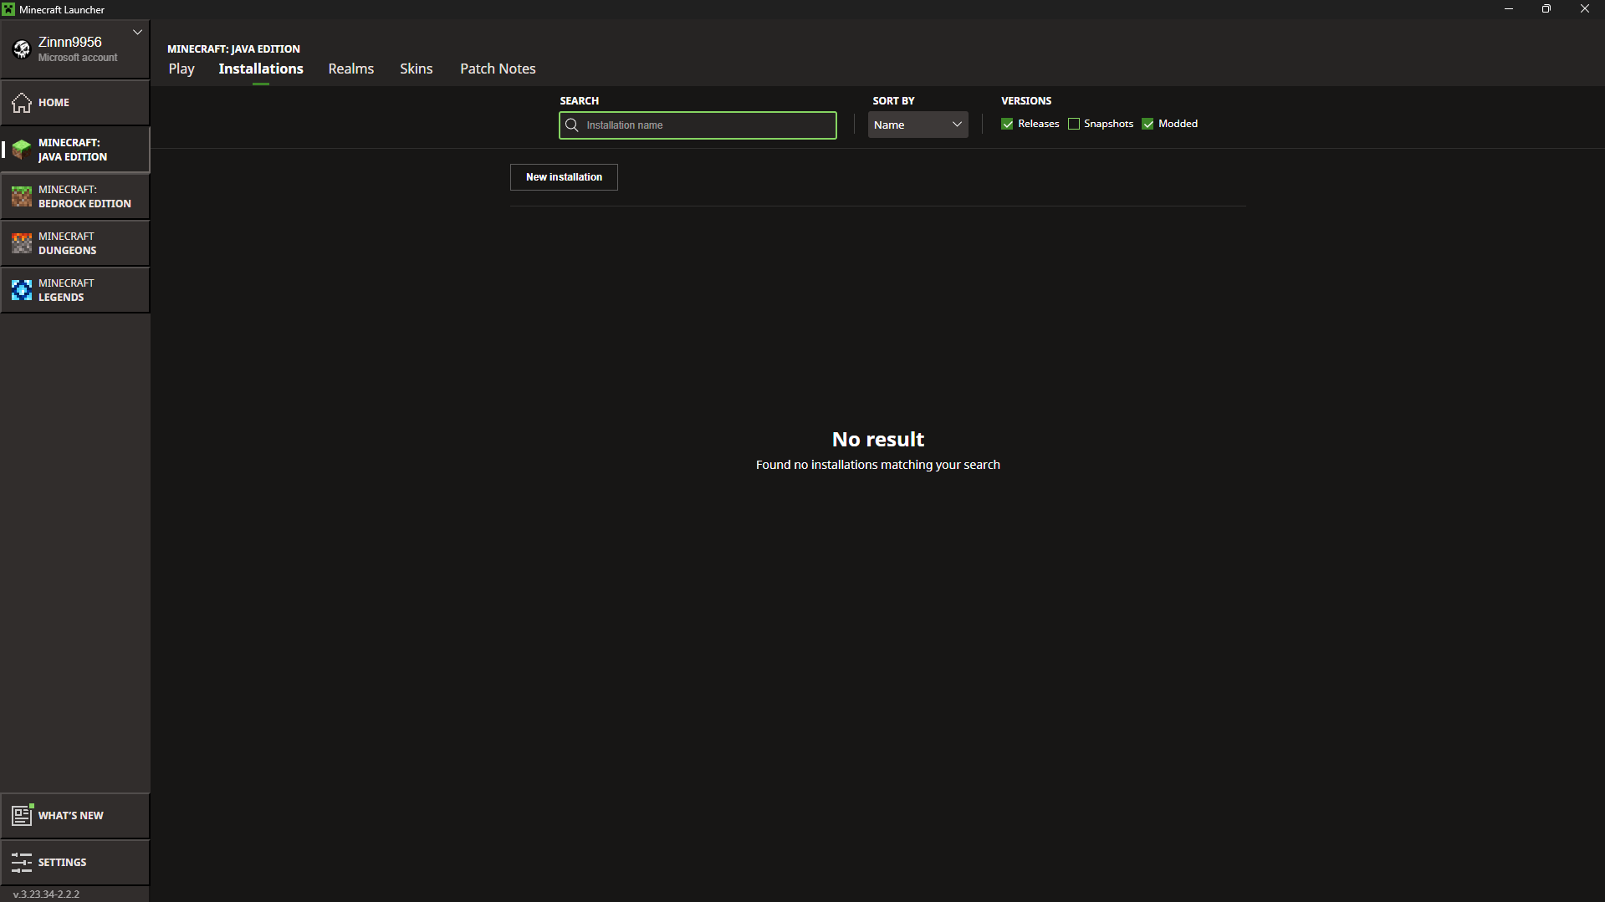Open the Minecraft Legends icon
Image resolution: width=1605 pixels, height=902 pixels.
coord(22,290)
